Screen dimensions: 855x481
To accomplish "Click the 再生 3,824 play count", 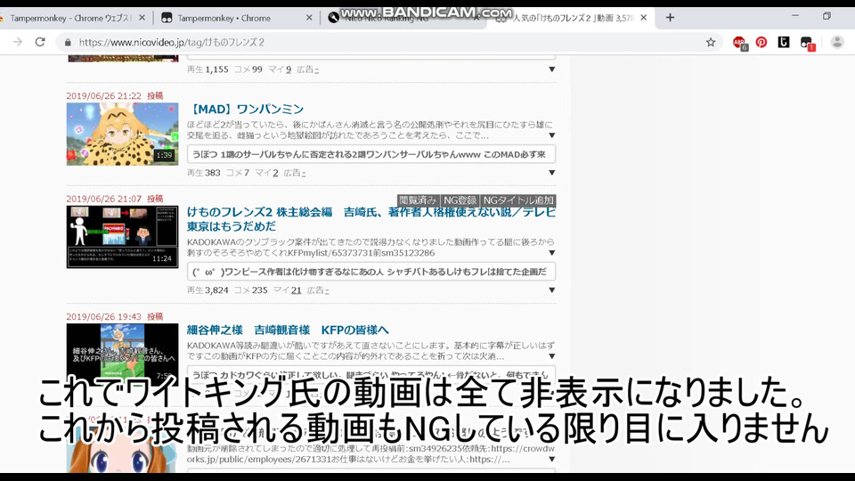I will tap(208, 290).
